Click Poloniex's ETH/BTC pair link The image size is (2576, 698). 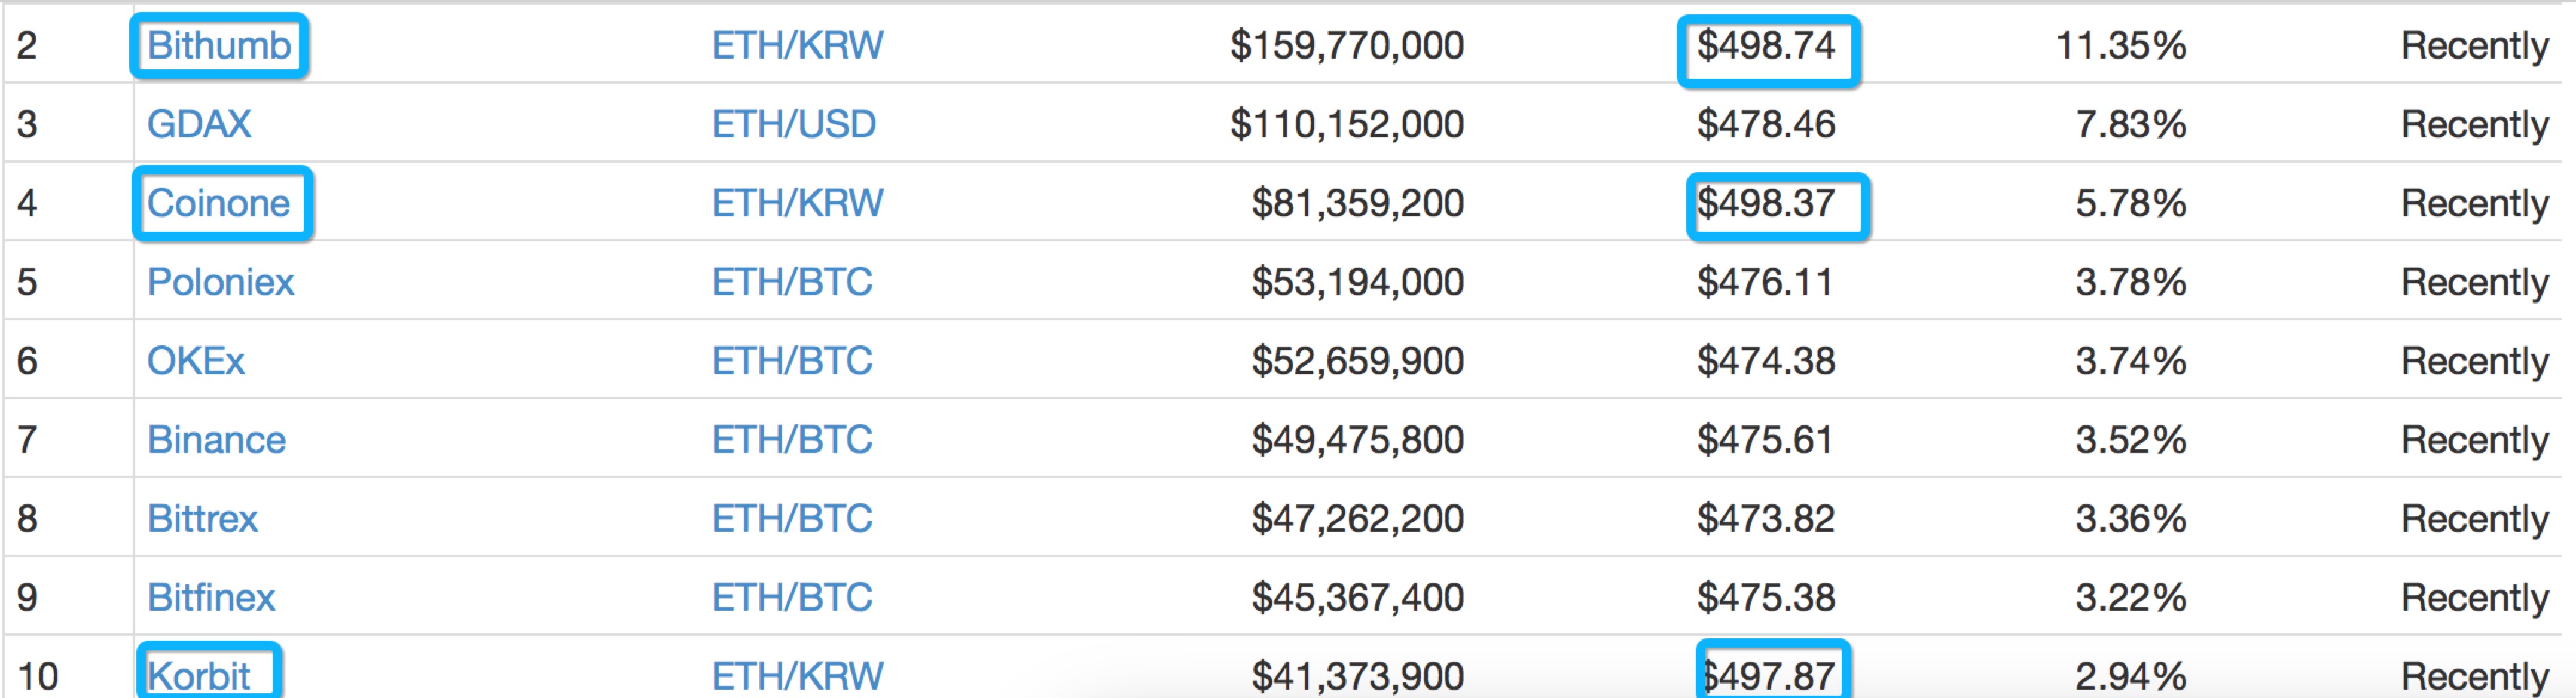792,283
